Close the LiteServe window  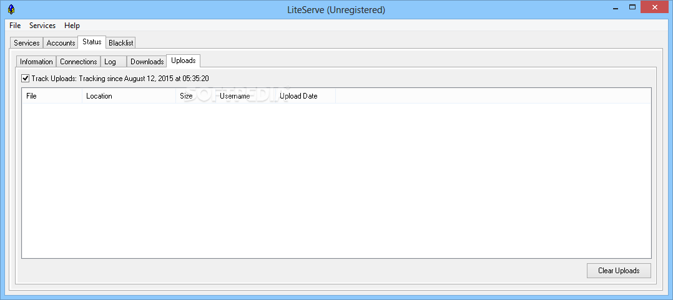(x=655, y=7)
